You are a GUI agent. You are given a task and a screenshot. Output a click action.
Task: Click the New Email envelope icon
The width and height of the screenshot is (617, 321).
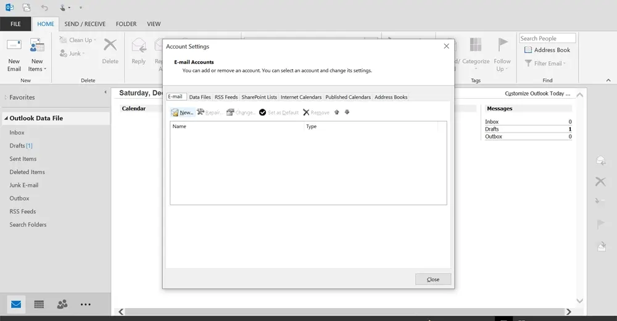tap(14, 45)
